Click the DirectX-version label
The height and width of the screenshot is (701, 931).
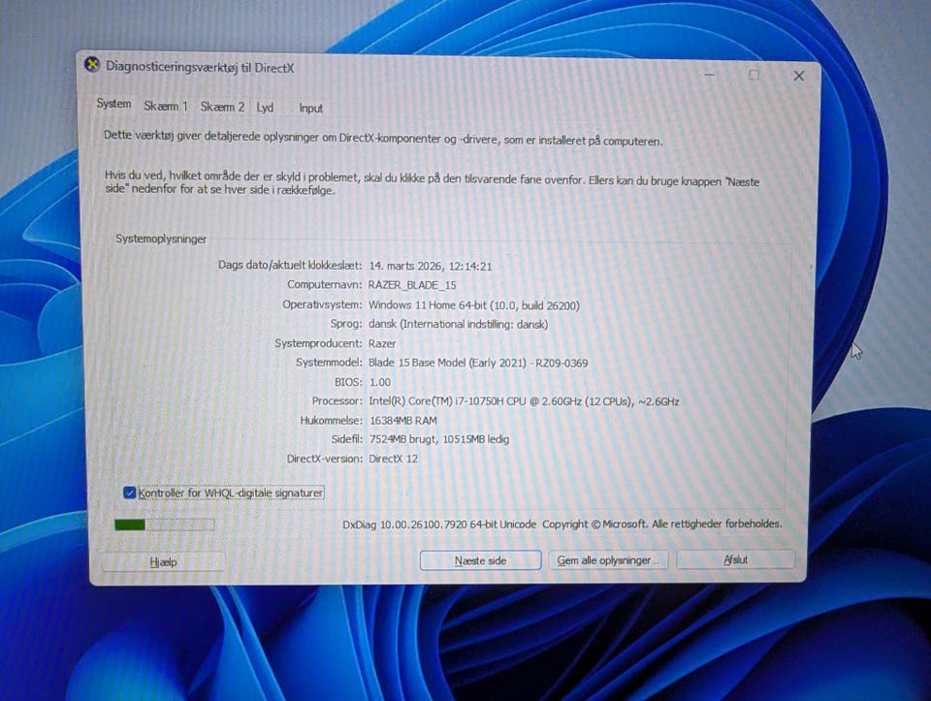[x=324, y=459]
